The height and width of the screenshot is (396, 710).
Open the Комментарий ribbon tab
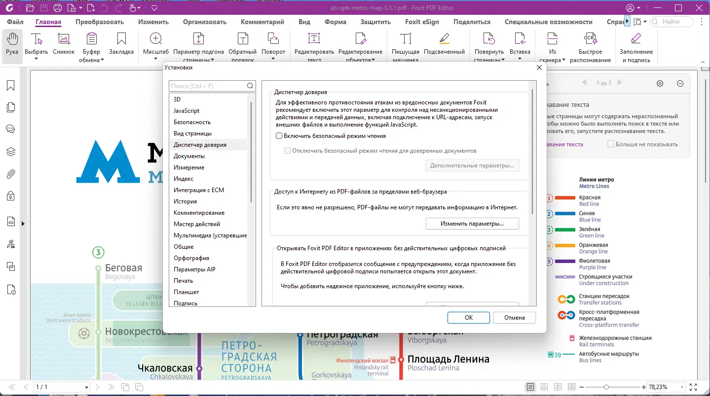262,22
